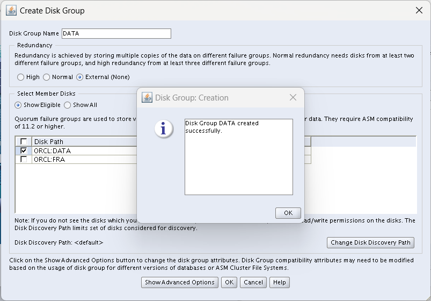Click the Disk Discovery Path: <default> text

[x=59, y=242]
